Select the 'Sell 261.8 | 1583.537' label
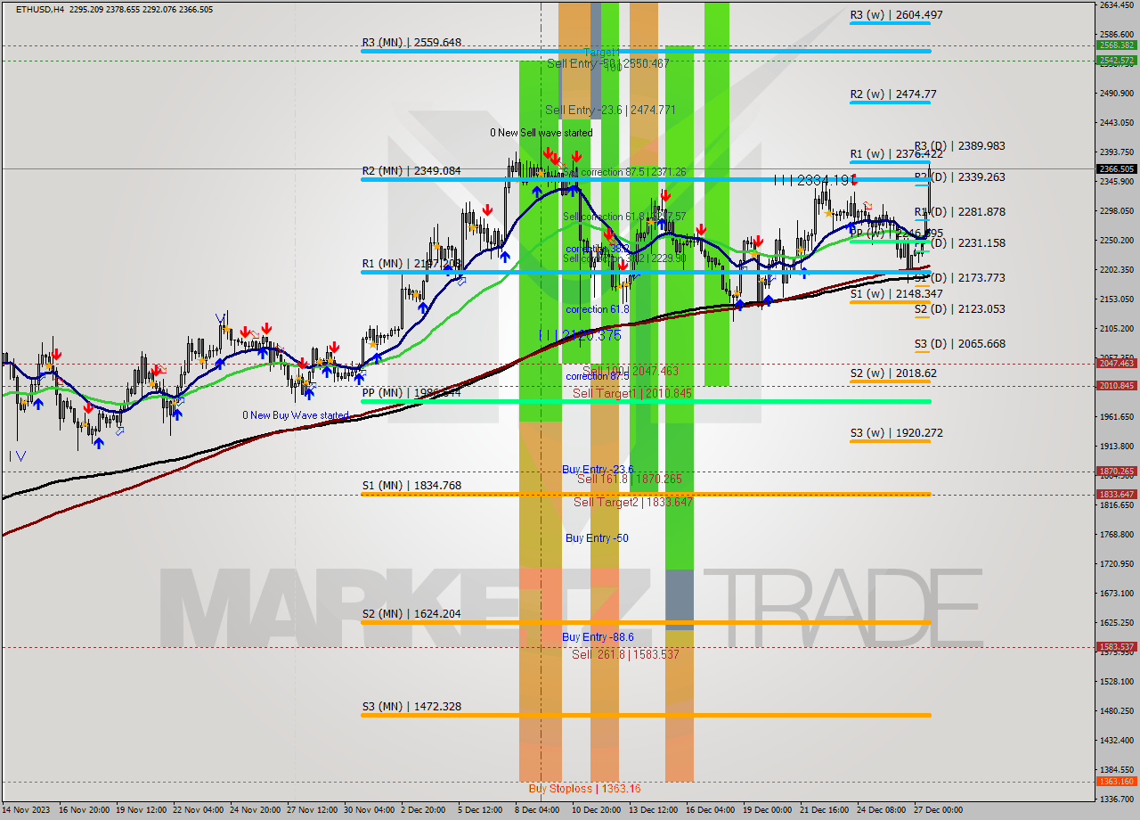Image resolution: width=1140 pixels, height=820 pixels. coord(626,654)
